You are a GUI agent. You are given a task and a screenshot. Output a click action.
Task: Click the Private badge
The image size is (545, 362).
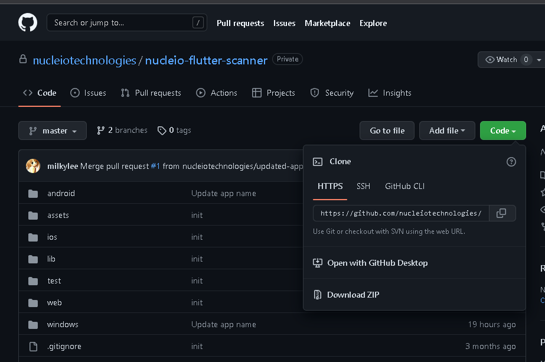tap(288, 59)
